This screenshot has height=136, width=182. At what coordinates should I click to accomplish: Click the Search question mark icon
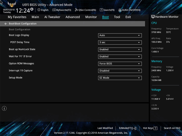click(x=101, y=10)
